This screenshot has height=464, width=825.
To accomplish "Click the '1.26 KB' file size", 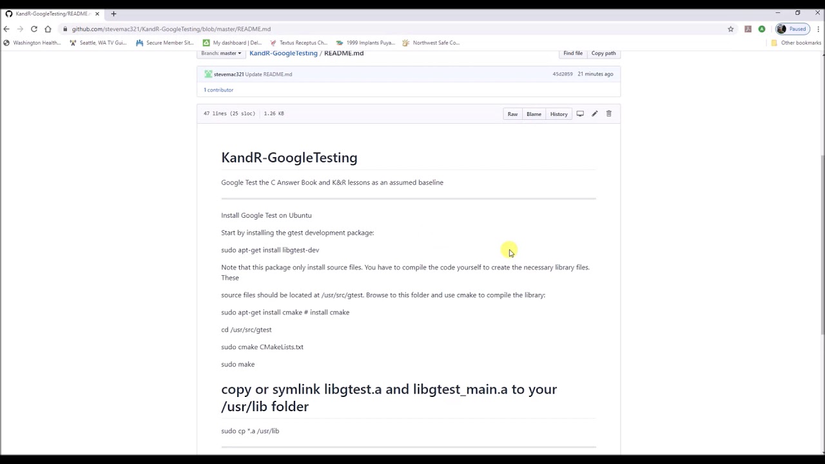I will point(274,113).
